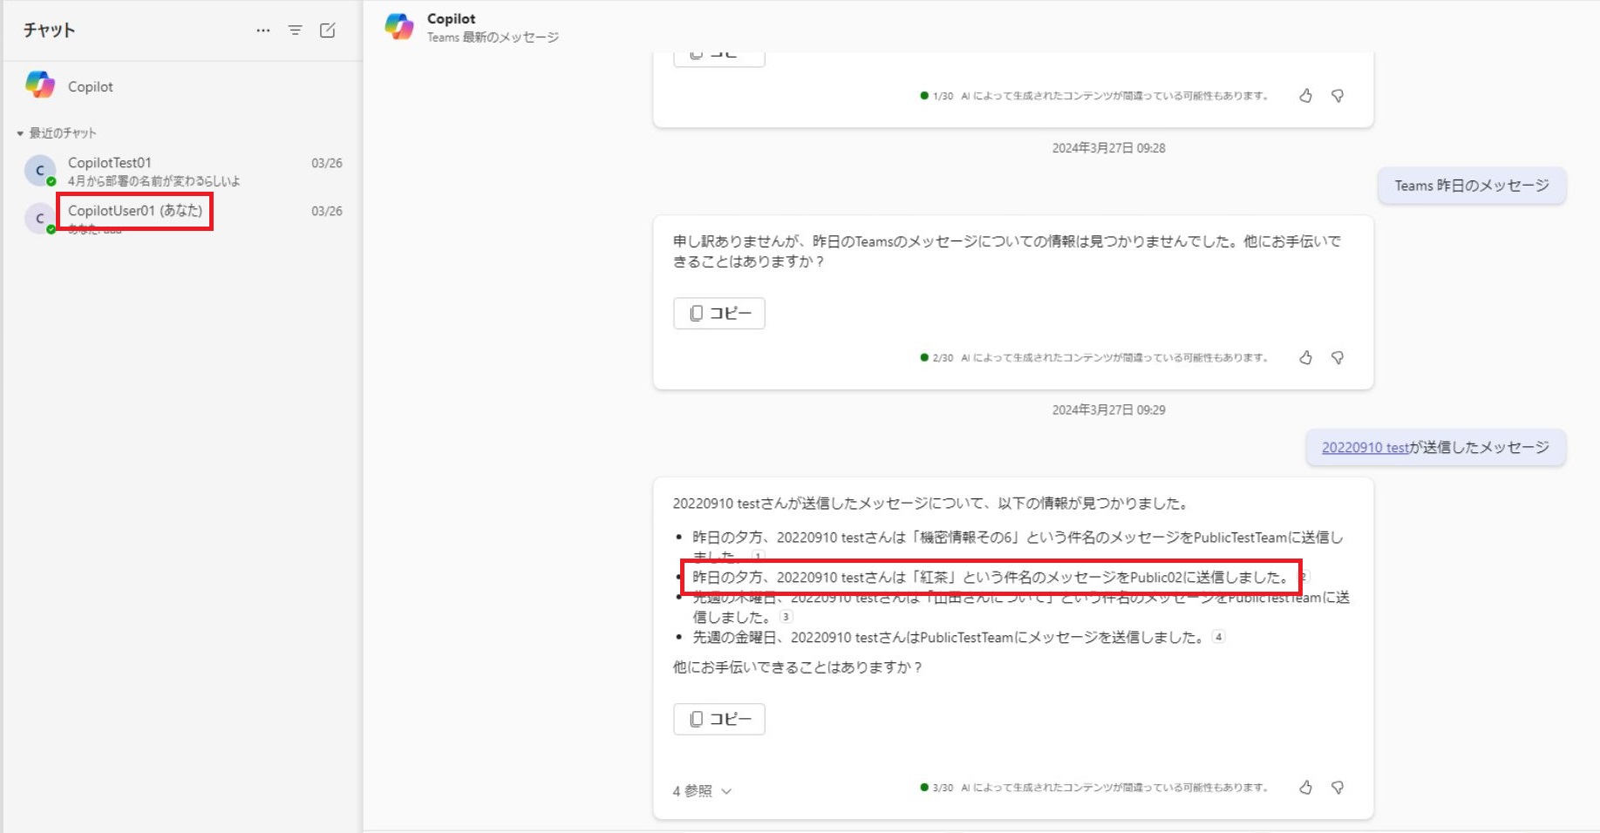1600x833 pixels.
Task: Click the Teams 最新のメッセージ subtitle
Action: (493, 37)
